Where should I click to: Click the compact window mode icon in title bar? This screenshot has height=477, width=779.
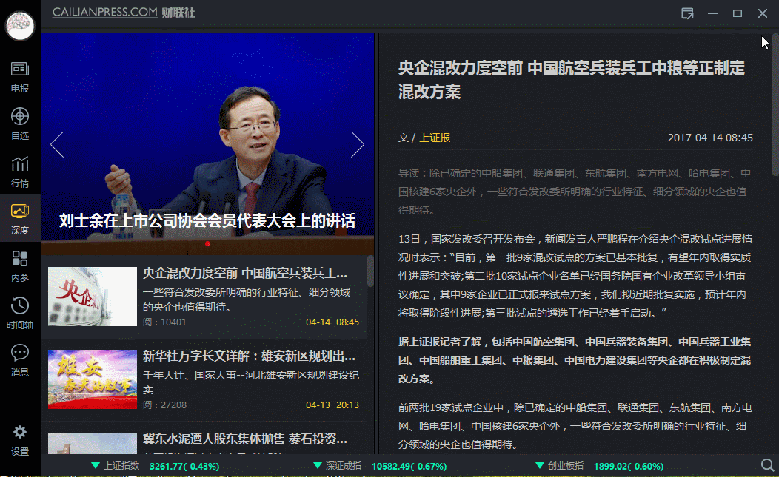[687, 13]
